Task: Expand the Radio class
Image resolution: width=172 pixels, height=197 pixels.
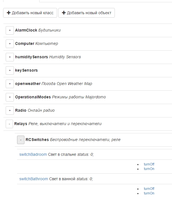Action: point(10,110)
